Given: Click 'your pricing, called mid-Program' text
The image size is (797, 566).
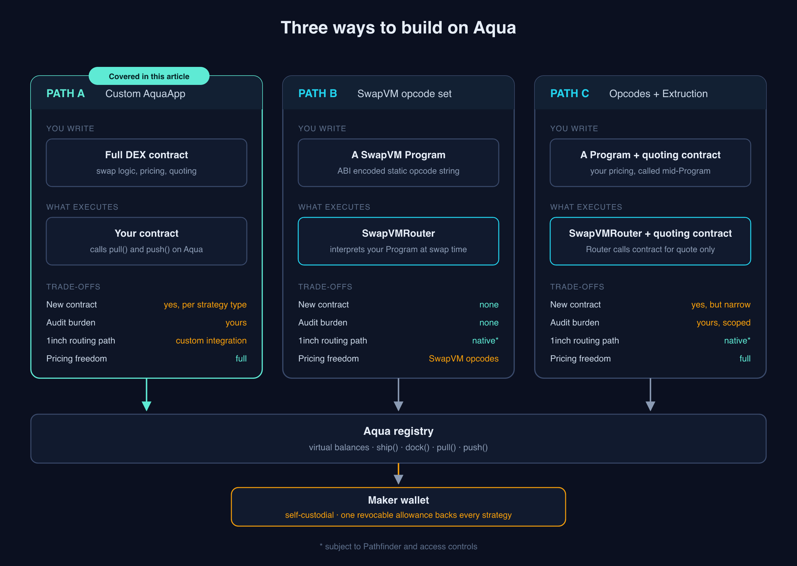Looking at the screenshot, I should point(650,171).
